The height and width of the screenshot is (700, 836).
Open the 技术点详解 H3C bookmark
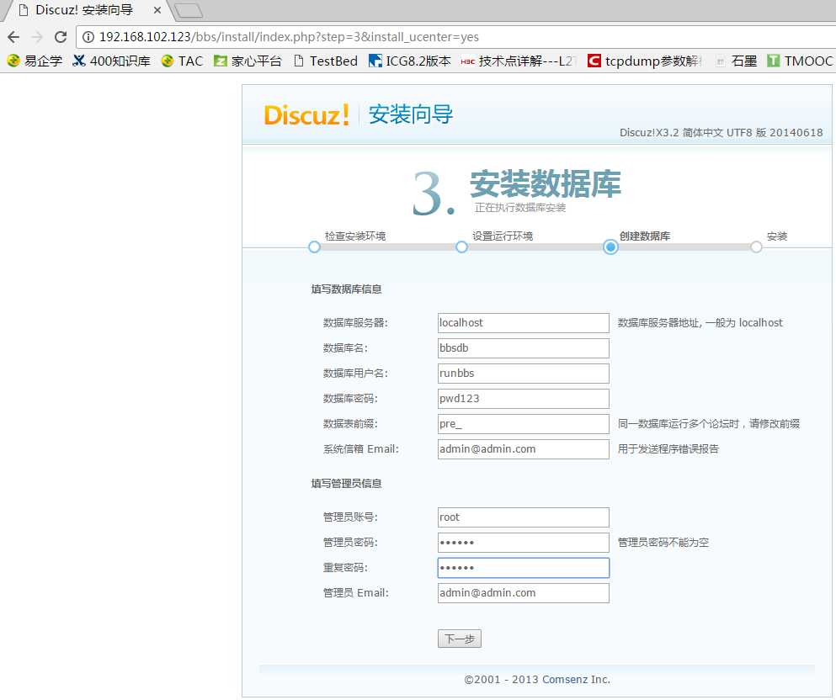click(519, 61)
